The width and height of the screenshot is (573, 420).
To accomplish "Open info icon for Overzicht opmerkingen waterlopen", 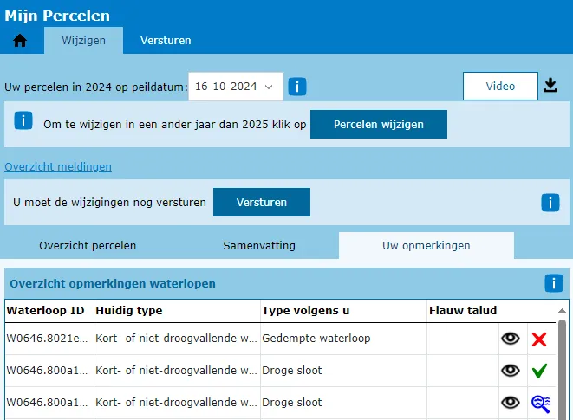I will [x=554, y=283].
